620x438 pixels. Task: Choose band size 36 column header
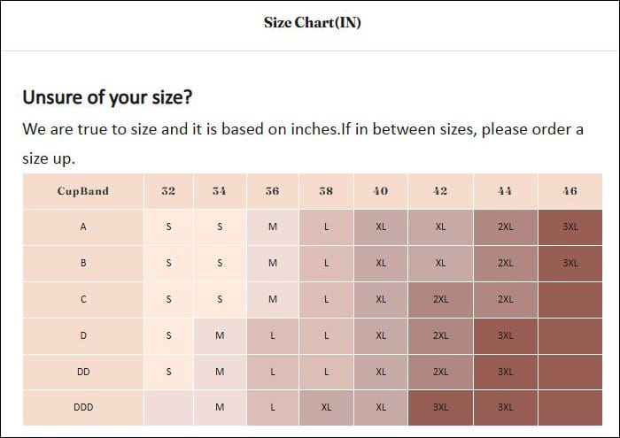point(272,191)
